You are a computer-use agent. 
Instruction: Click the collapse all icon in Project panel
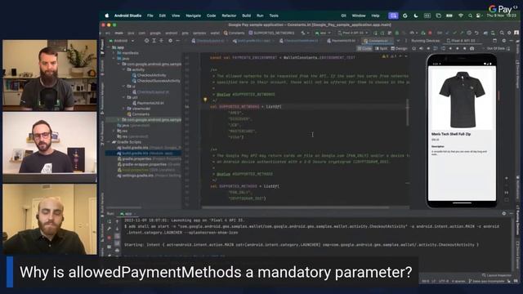coord(162,41)
